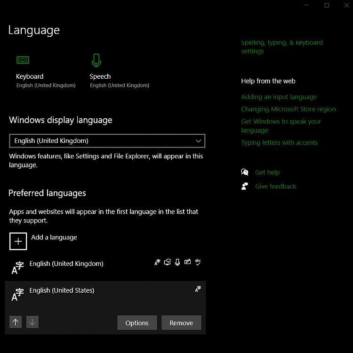Click the green Speech microphone icon
Image resolution: width=353 pixels, height=353 pixels.
[x=96, y=60]
